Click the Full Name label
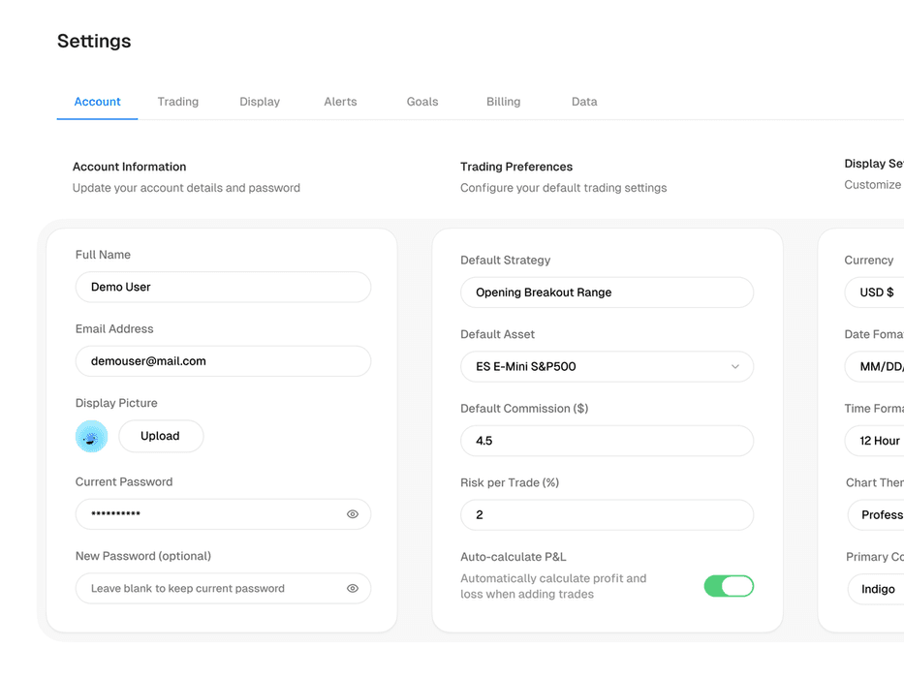The image size is (904, 678). (104, 255)
